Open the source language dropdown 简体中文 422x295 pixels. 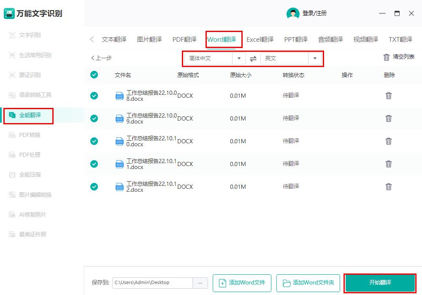coord(238,58)
